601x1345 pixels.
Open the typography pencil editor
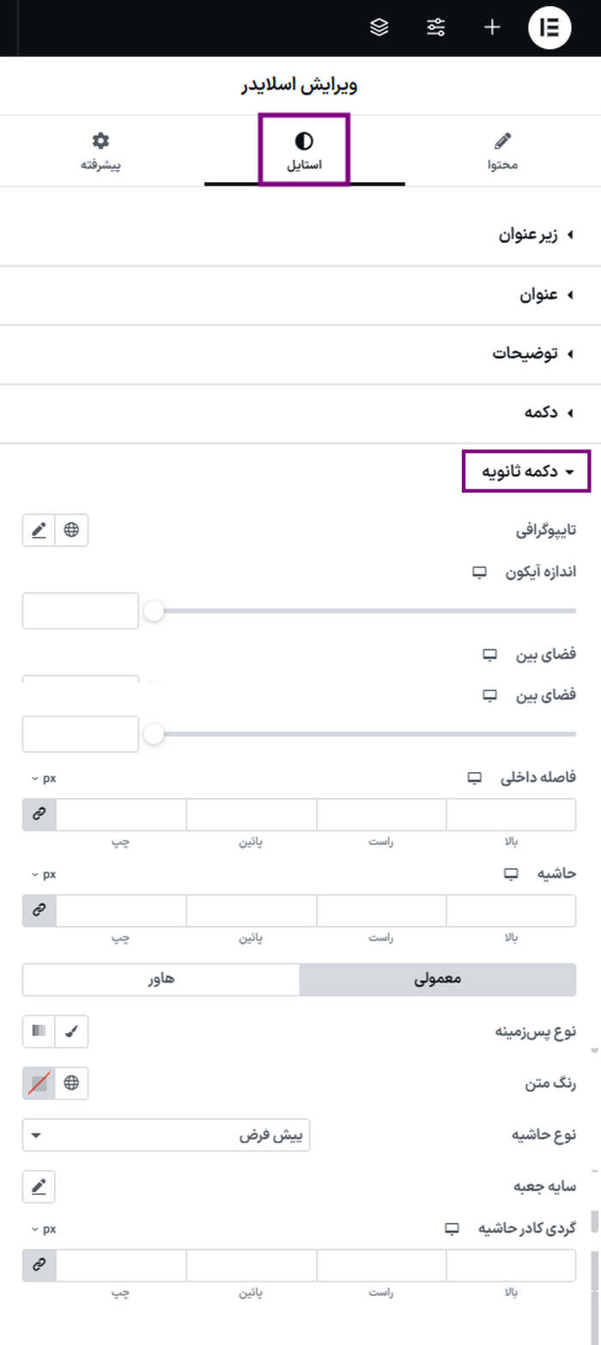click(38, 530)
